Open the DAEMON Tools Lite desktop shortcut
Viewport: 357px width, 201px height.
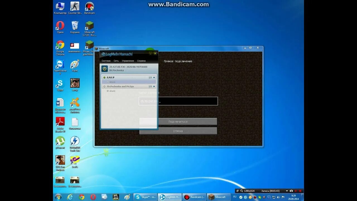tap(75, 144)
